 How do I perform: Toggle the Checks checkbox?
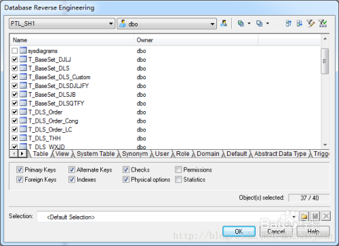point(126,169)
